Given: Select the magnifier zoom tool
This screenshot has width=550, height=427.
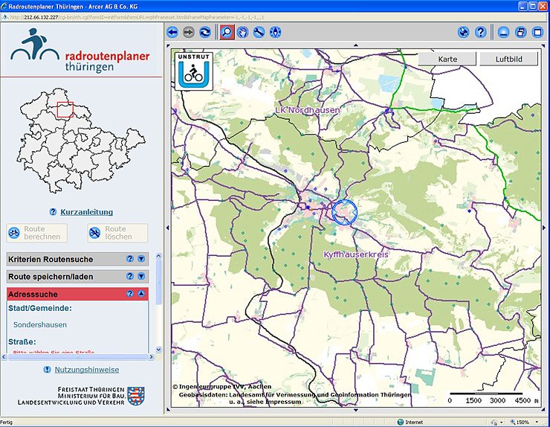Looking at the screenshot, I should (x=226, y=32).
